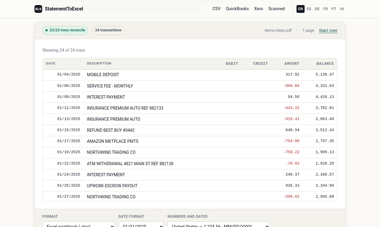Image resolution: width=380 pixels, height=227 pixels.
Task: Click the demo-clean.pdf file name
Action: click(278, 30)
